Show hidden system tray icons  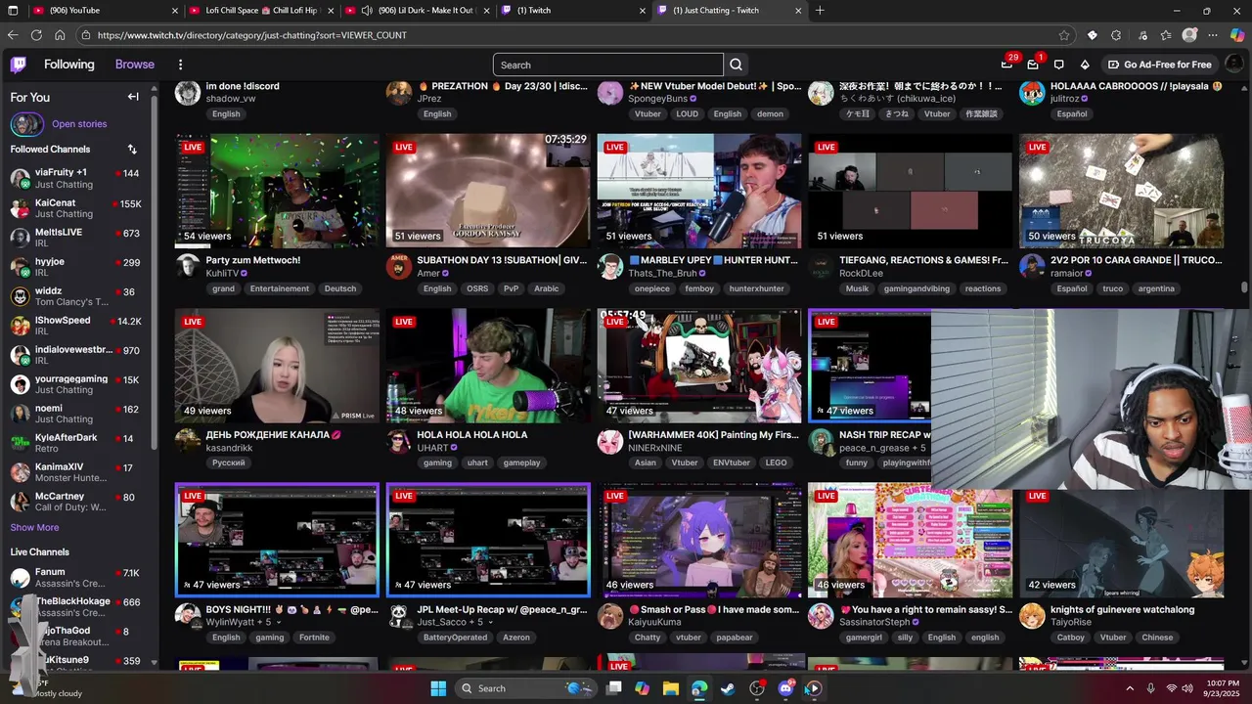pos(1130,688)
